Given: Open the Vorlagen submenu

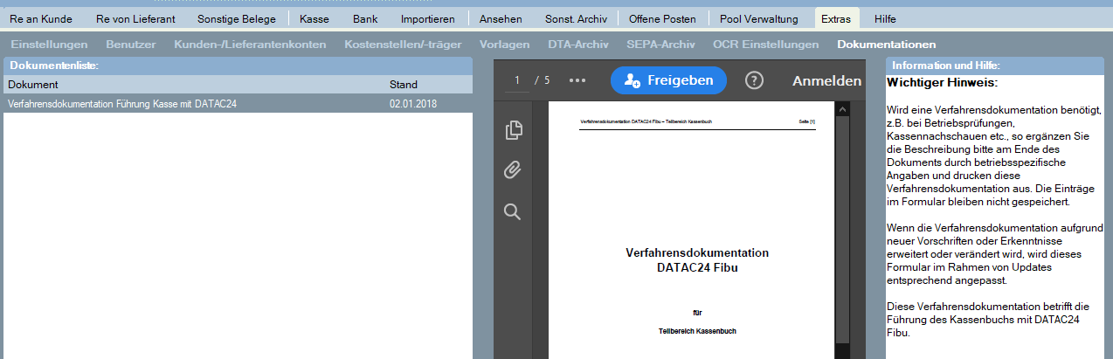Looking at the screenshot, I should 505,44.
